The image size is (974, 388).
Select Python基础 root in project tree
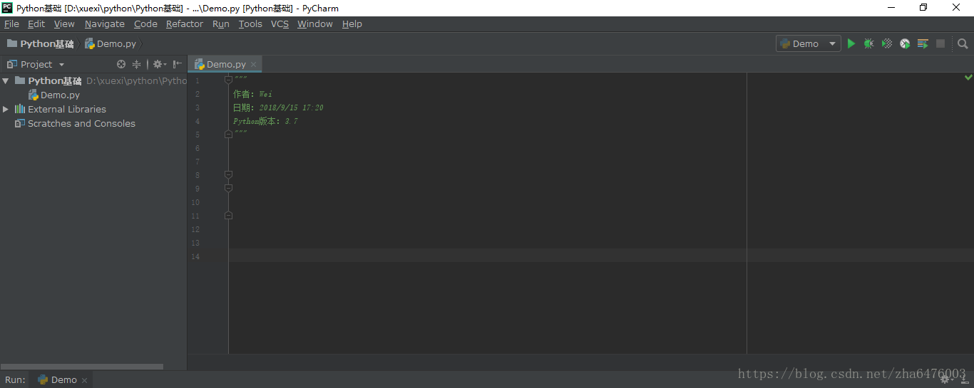pos(55,80)
